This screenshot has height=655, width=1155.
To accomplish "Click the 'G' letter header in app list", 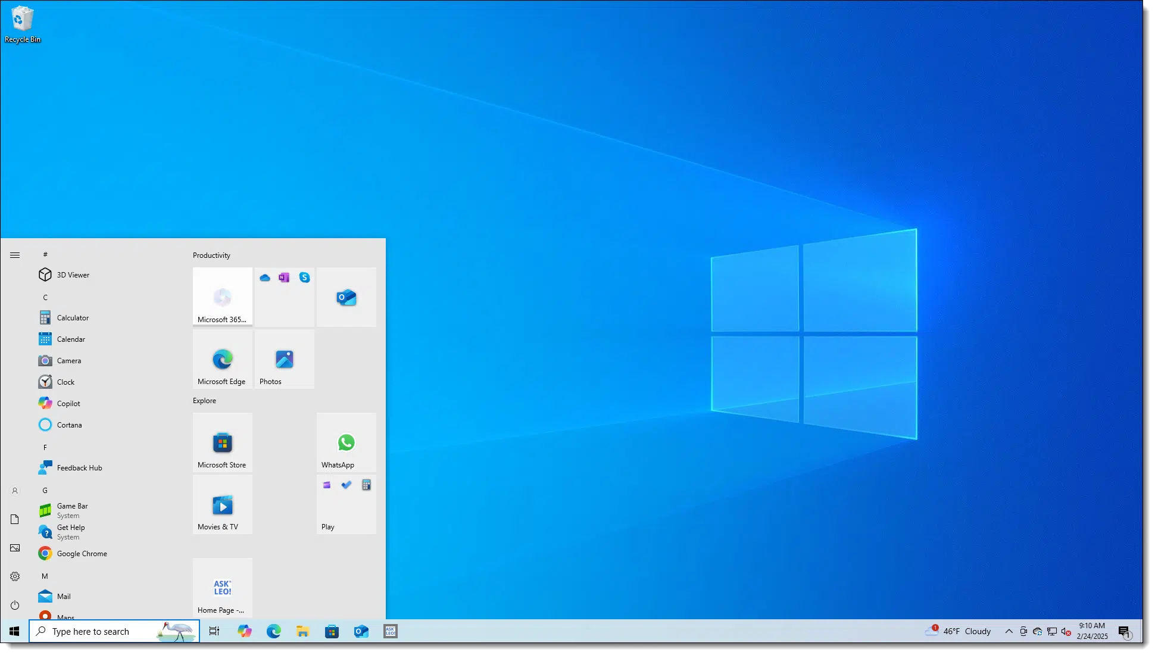I will pyautogui.click(x=45, y=490).
